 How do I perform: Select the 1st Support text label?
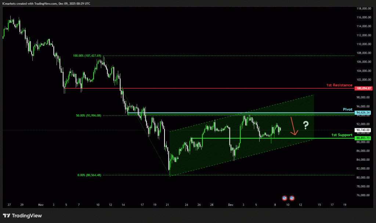[x=341, y=135]
